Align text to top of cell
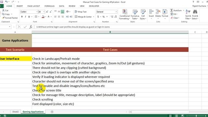This screenshot has height=117, width=208. pyautogui.click(x=56, y=12)
